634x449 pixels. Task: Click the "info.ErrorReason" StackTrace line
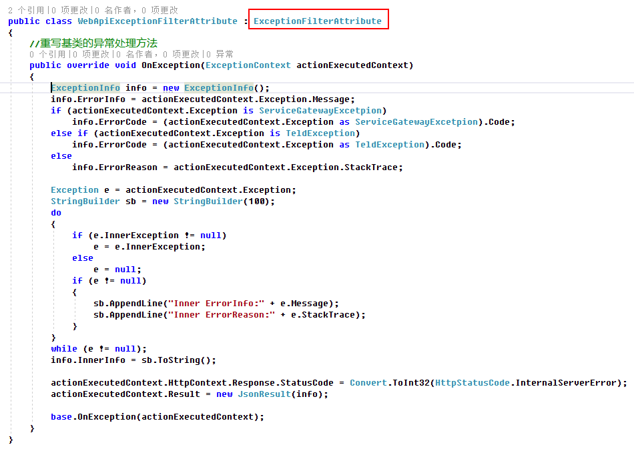(238, 167)
